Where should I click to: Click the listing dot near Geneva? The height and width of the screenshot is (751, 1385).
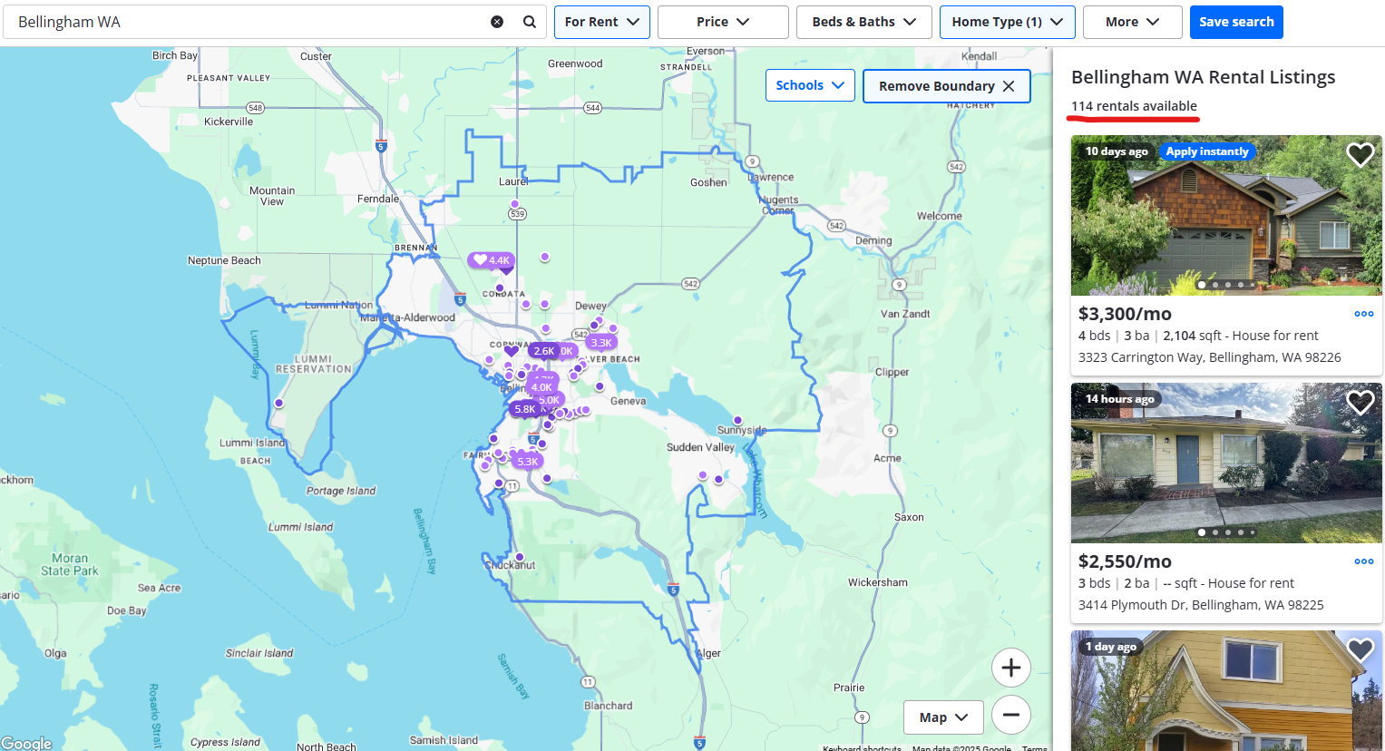pos(600,386)
